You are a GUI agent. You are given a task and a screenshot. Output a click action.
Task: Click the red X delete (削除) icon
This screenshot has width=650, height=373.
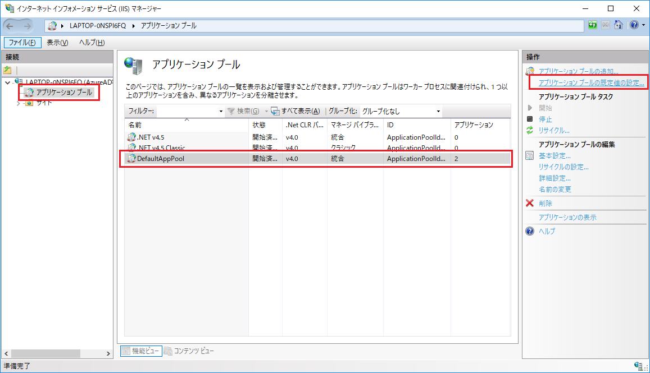click(530, 203)
